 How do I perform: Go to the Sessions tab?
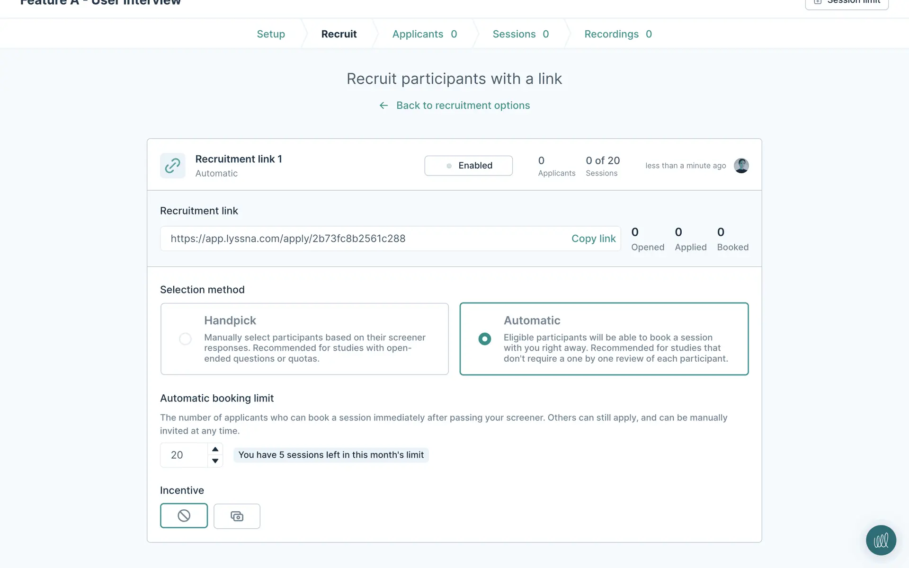[520, 34]
